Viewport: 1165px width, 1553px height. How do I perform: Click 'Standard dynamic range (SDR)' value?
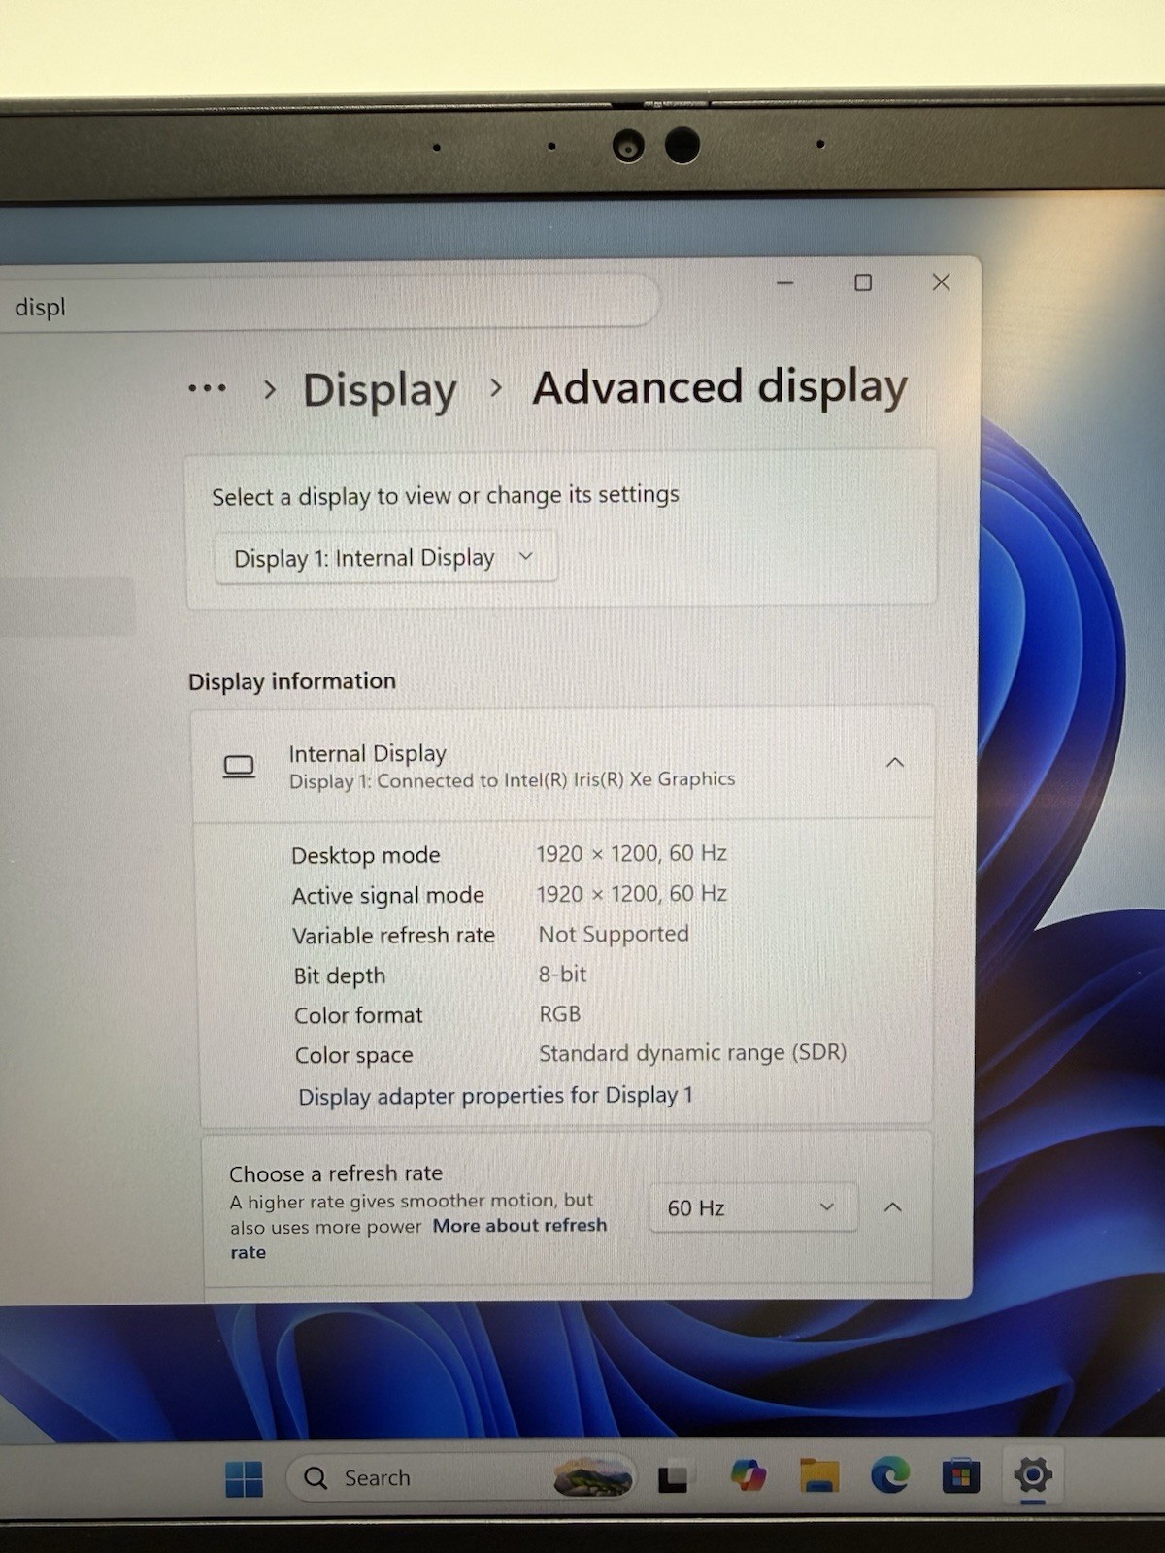pyautogui.click(x=692, y=1053)
